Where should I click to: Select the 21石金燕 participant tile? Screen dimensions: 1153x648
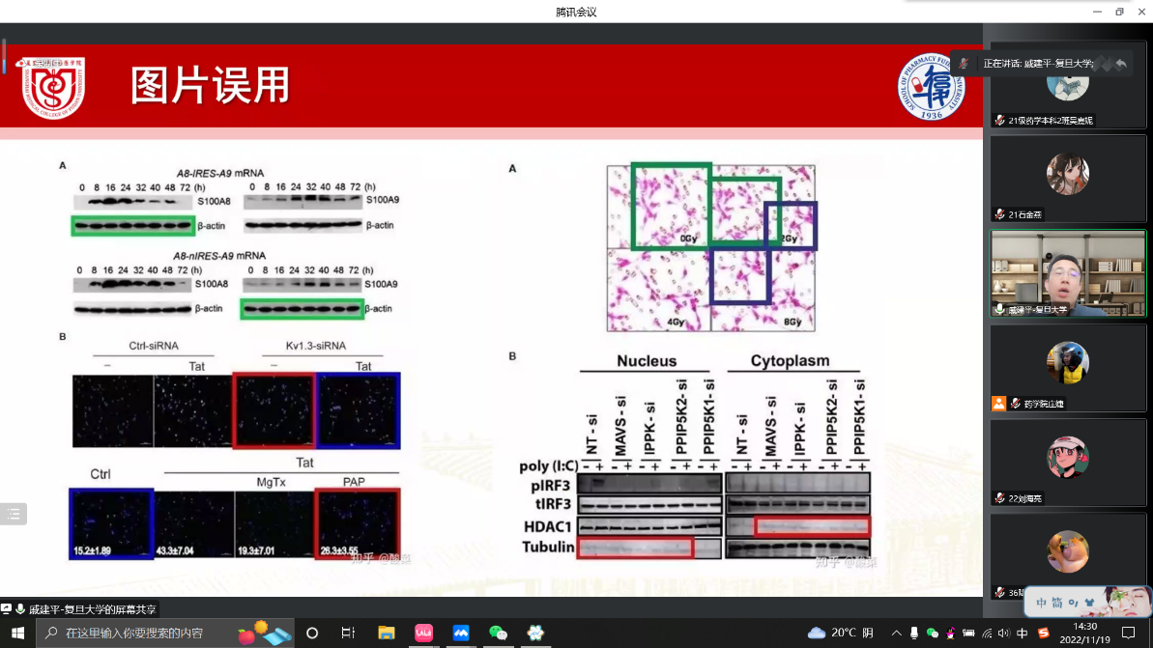point(1068,180)
